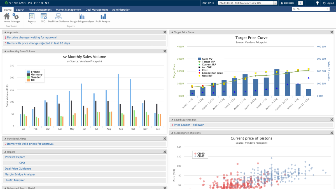Image resolution: width=336 pixels, height=189 pixels.
Task: Click the Germany black legend swatch
Action: point(28,75)
